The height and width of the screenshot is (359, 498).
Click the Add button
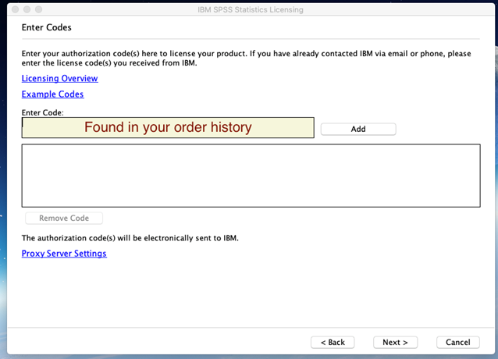click(x=358, y=129)
